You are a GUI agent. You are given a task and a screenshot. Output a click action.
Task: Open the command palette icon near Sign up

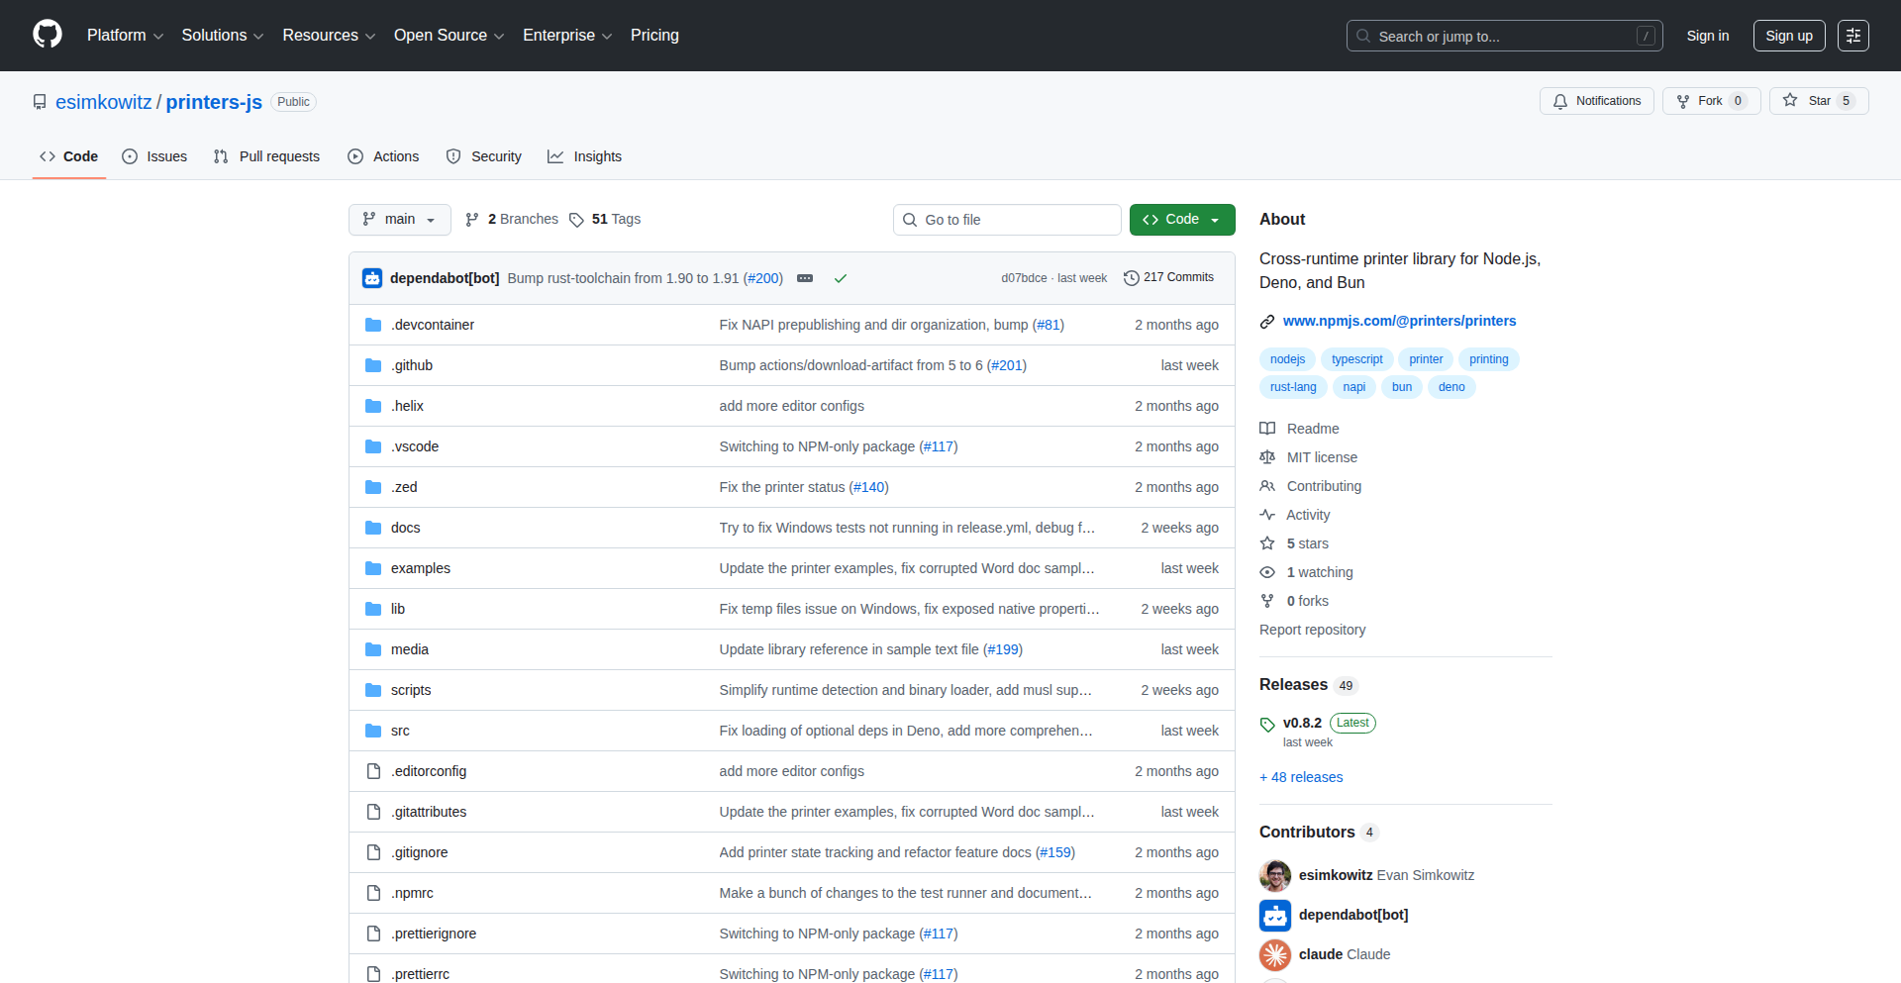coord(1852,35)
